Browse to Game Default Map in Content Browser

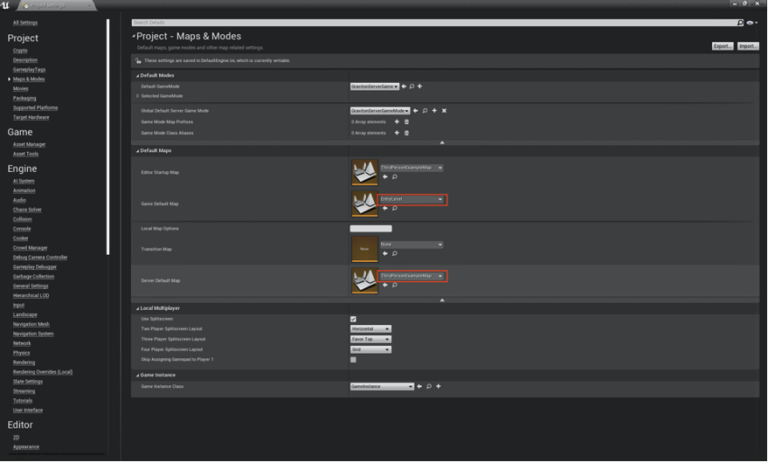(395, 208)
